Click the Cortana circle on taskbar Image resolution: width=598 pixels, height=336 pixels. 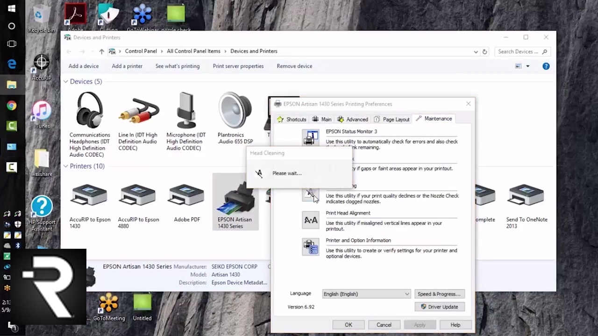pyautogui.click(x=12, y=26)
